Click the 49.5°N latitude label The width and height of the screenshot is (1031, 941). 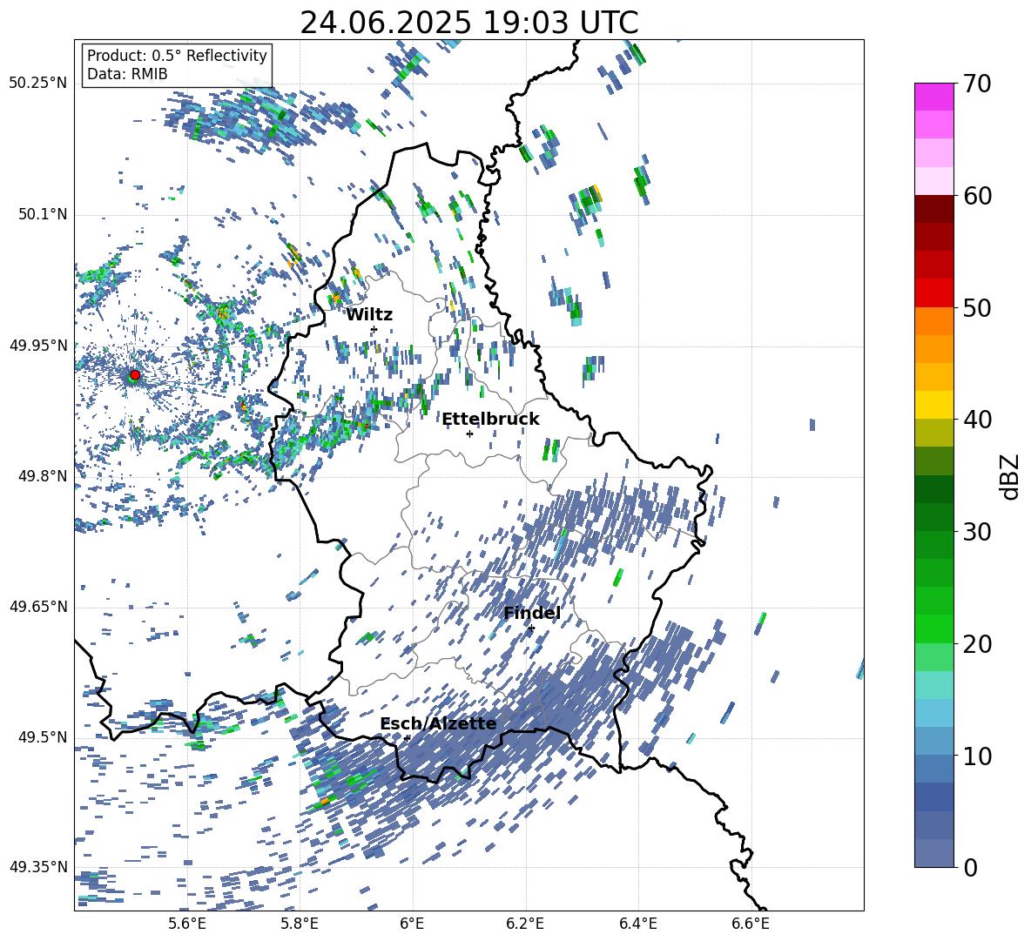42,737
